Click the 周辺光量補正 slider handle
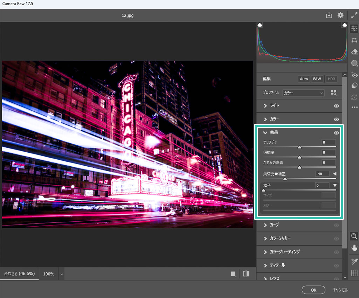Image resolution: width=359 pixels, height=298 pixels. tap(285, 179)
